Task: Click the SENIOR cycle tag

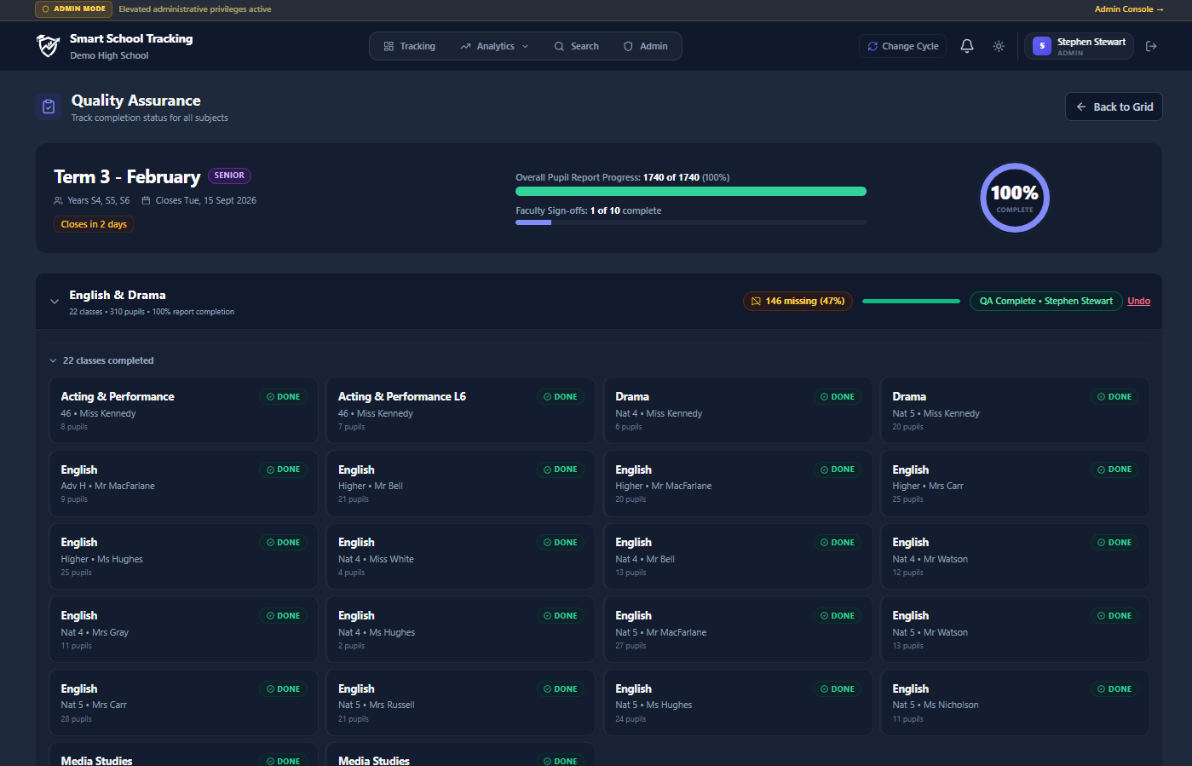Action: (x=229, y=176)
